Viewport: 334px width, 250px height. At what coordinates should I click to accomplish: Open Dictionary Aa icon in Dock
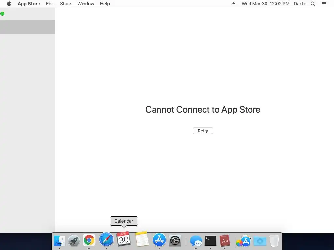click(225, 241)
